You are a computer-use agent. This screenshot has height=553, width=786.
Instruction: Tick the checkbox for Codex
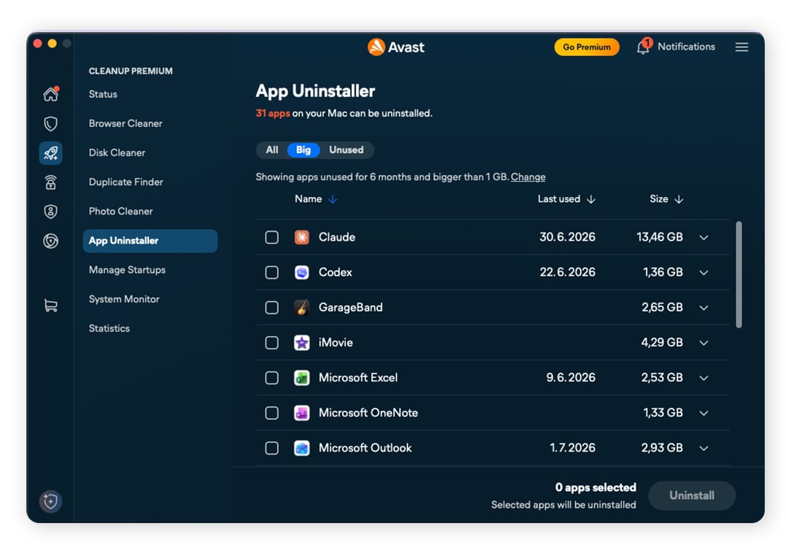point(271,272)
